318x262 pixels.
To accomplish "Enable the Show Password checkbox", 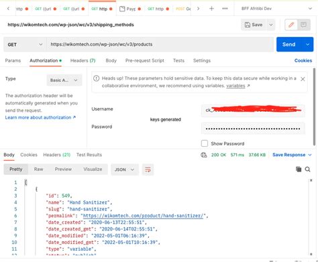I will tap(205, 143).
